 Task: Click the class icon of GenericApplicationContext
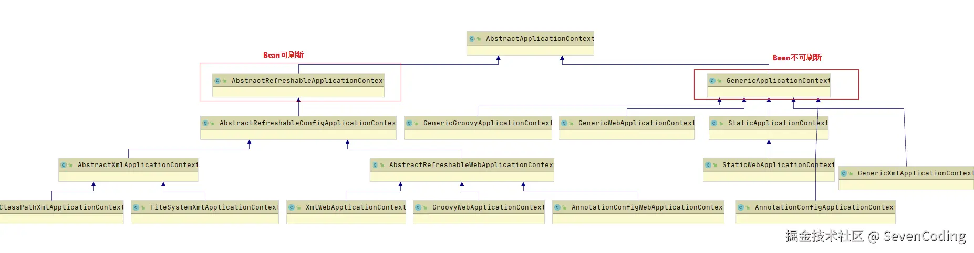712,81
